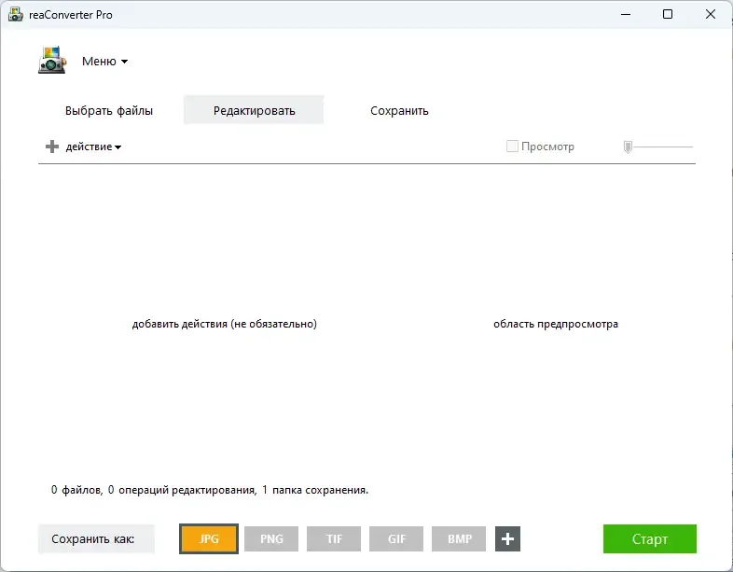Click the область предпросмотра text

(556, 324)
